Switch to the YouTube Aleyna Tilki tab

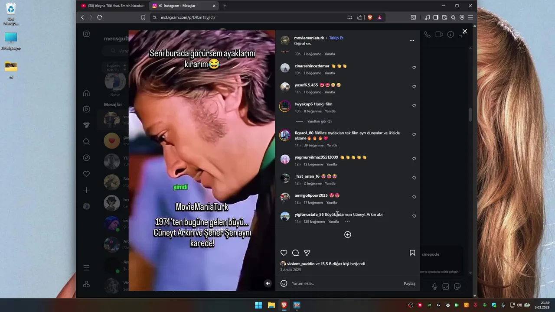[x=113, y=6]
